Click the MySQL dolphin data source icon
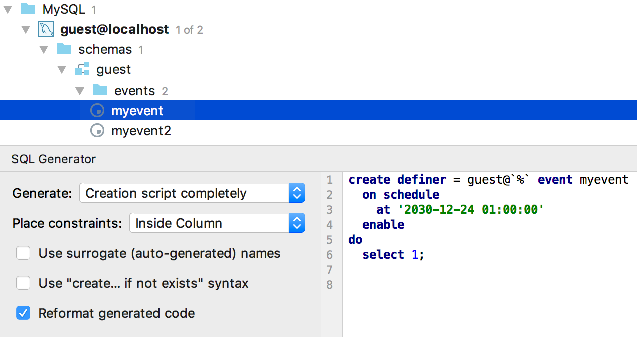637x337 pixels. click(x=46, y=29)
